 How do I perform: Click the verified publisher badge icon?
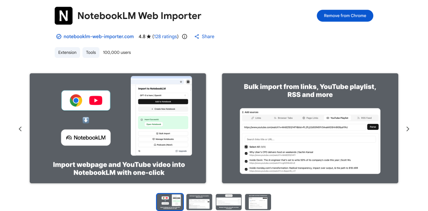click(59, 36)
